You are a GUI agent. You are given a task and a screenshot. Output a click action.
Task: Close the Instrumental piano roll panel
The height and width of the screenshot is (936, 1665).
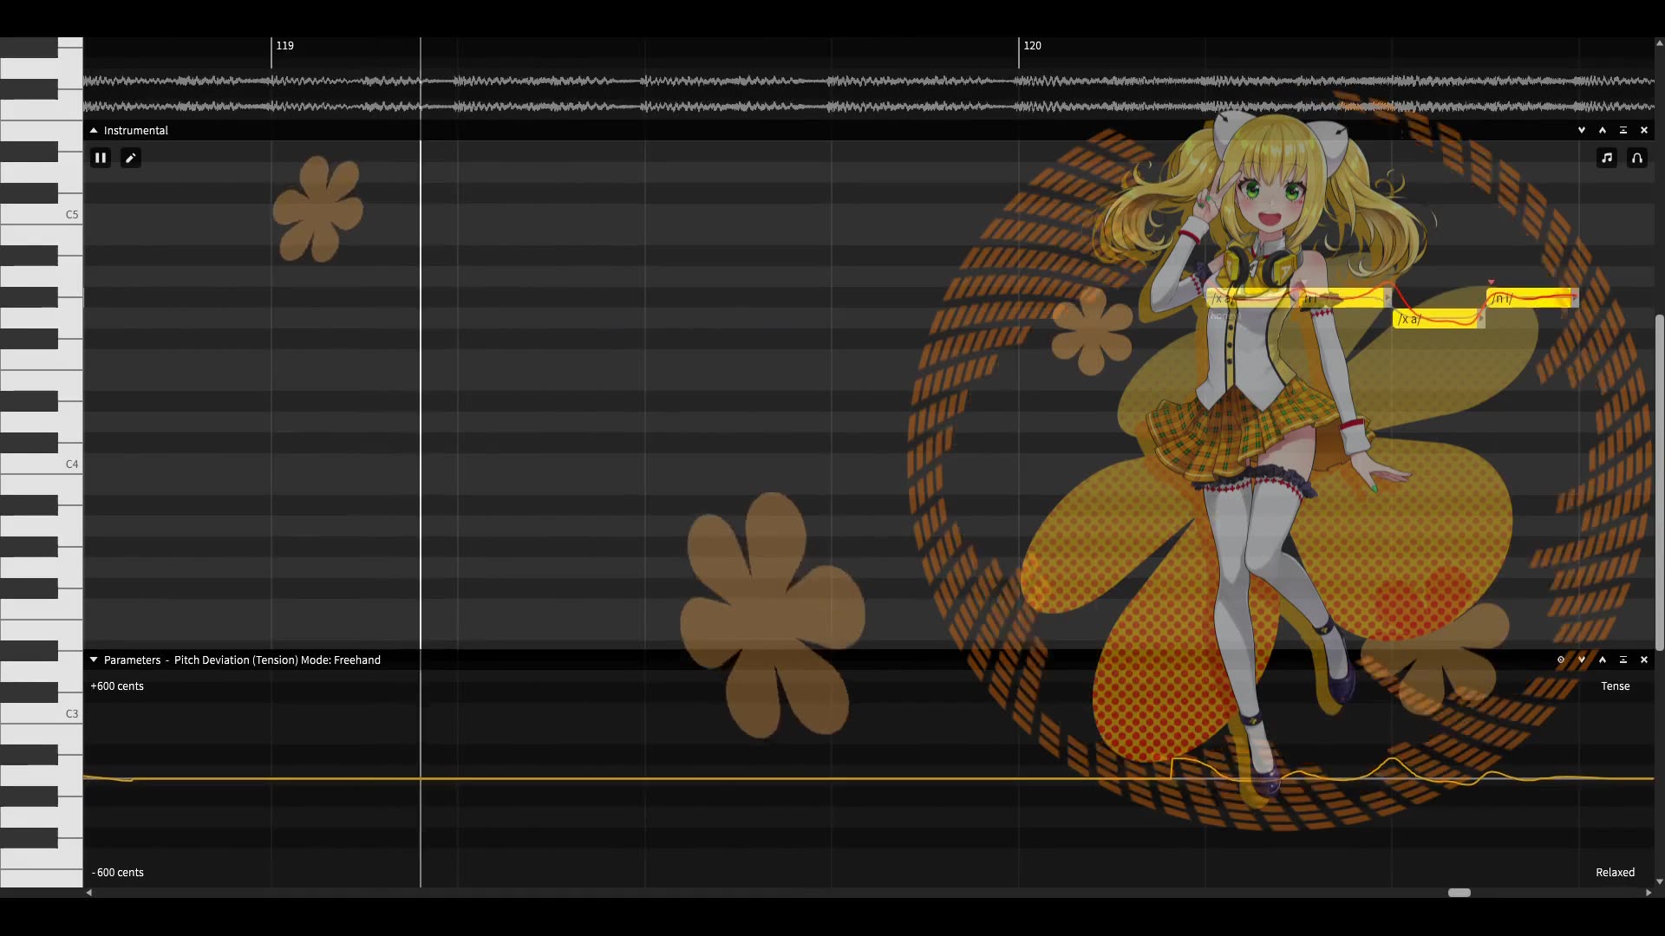tap(1644, 130)
